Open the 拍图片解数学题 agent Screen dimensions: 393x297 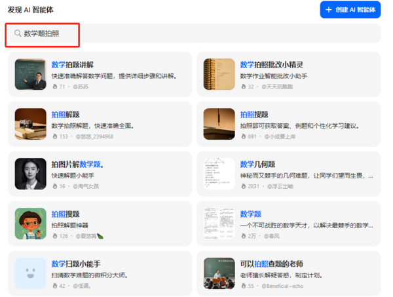[x=100, y=174]
